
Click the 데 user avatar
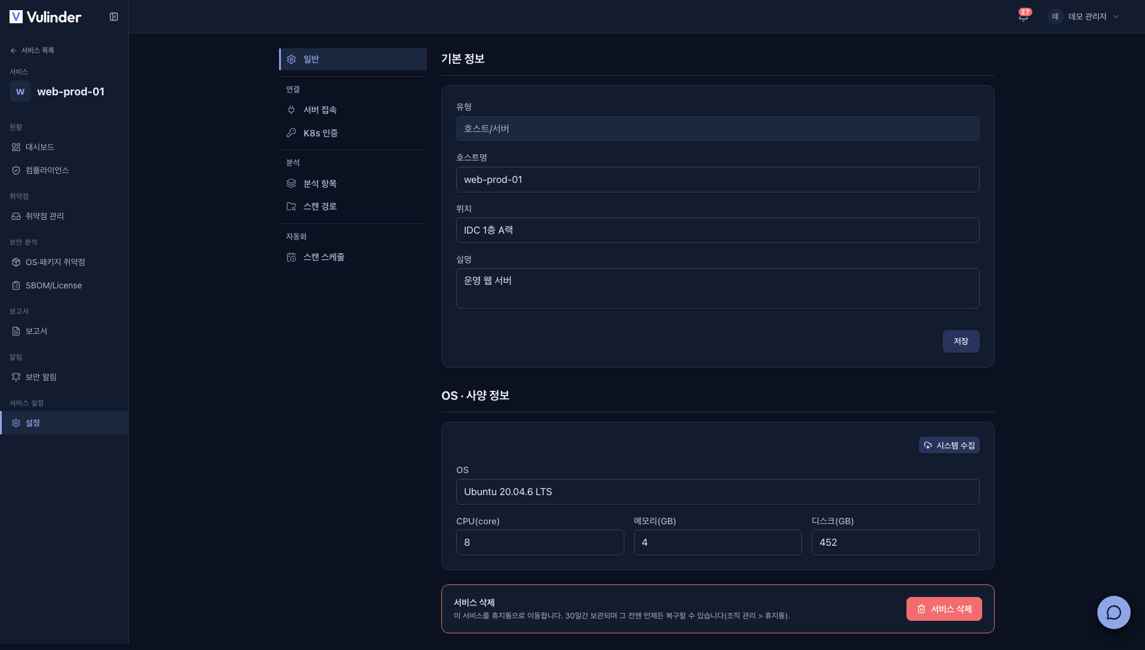[x=1055, y=17]
